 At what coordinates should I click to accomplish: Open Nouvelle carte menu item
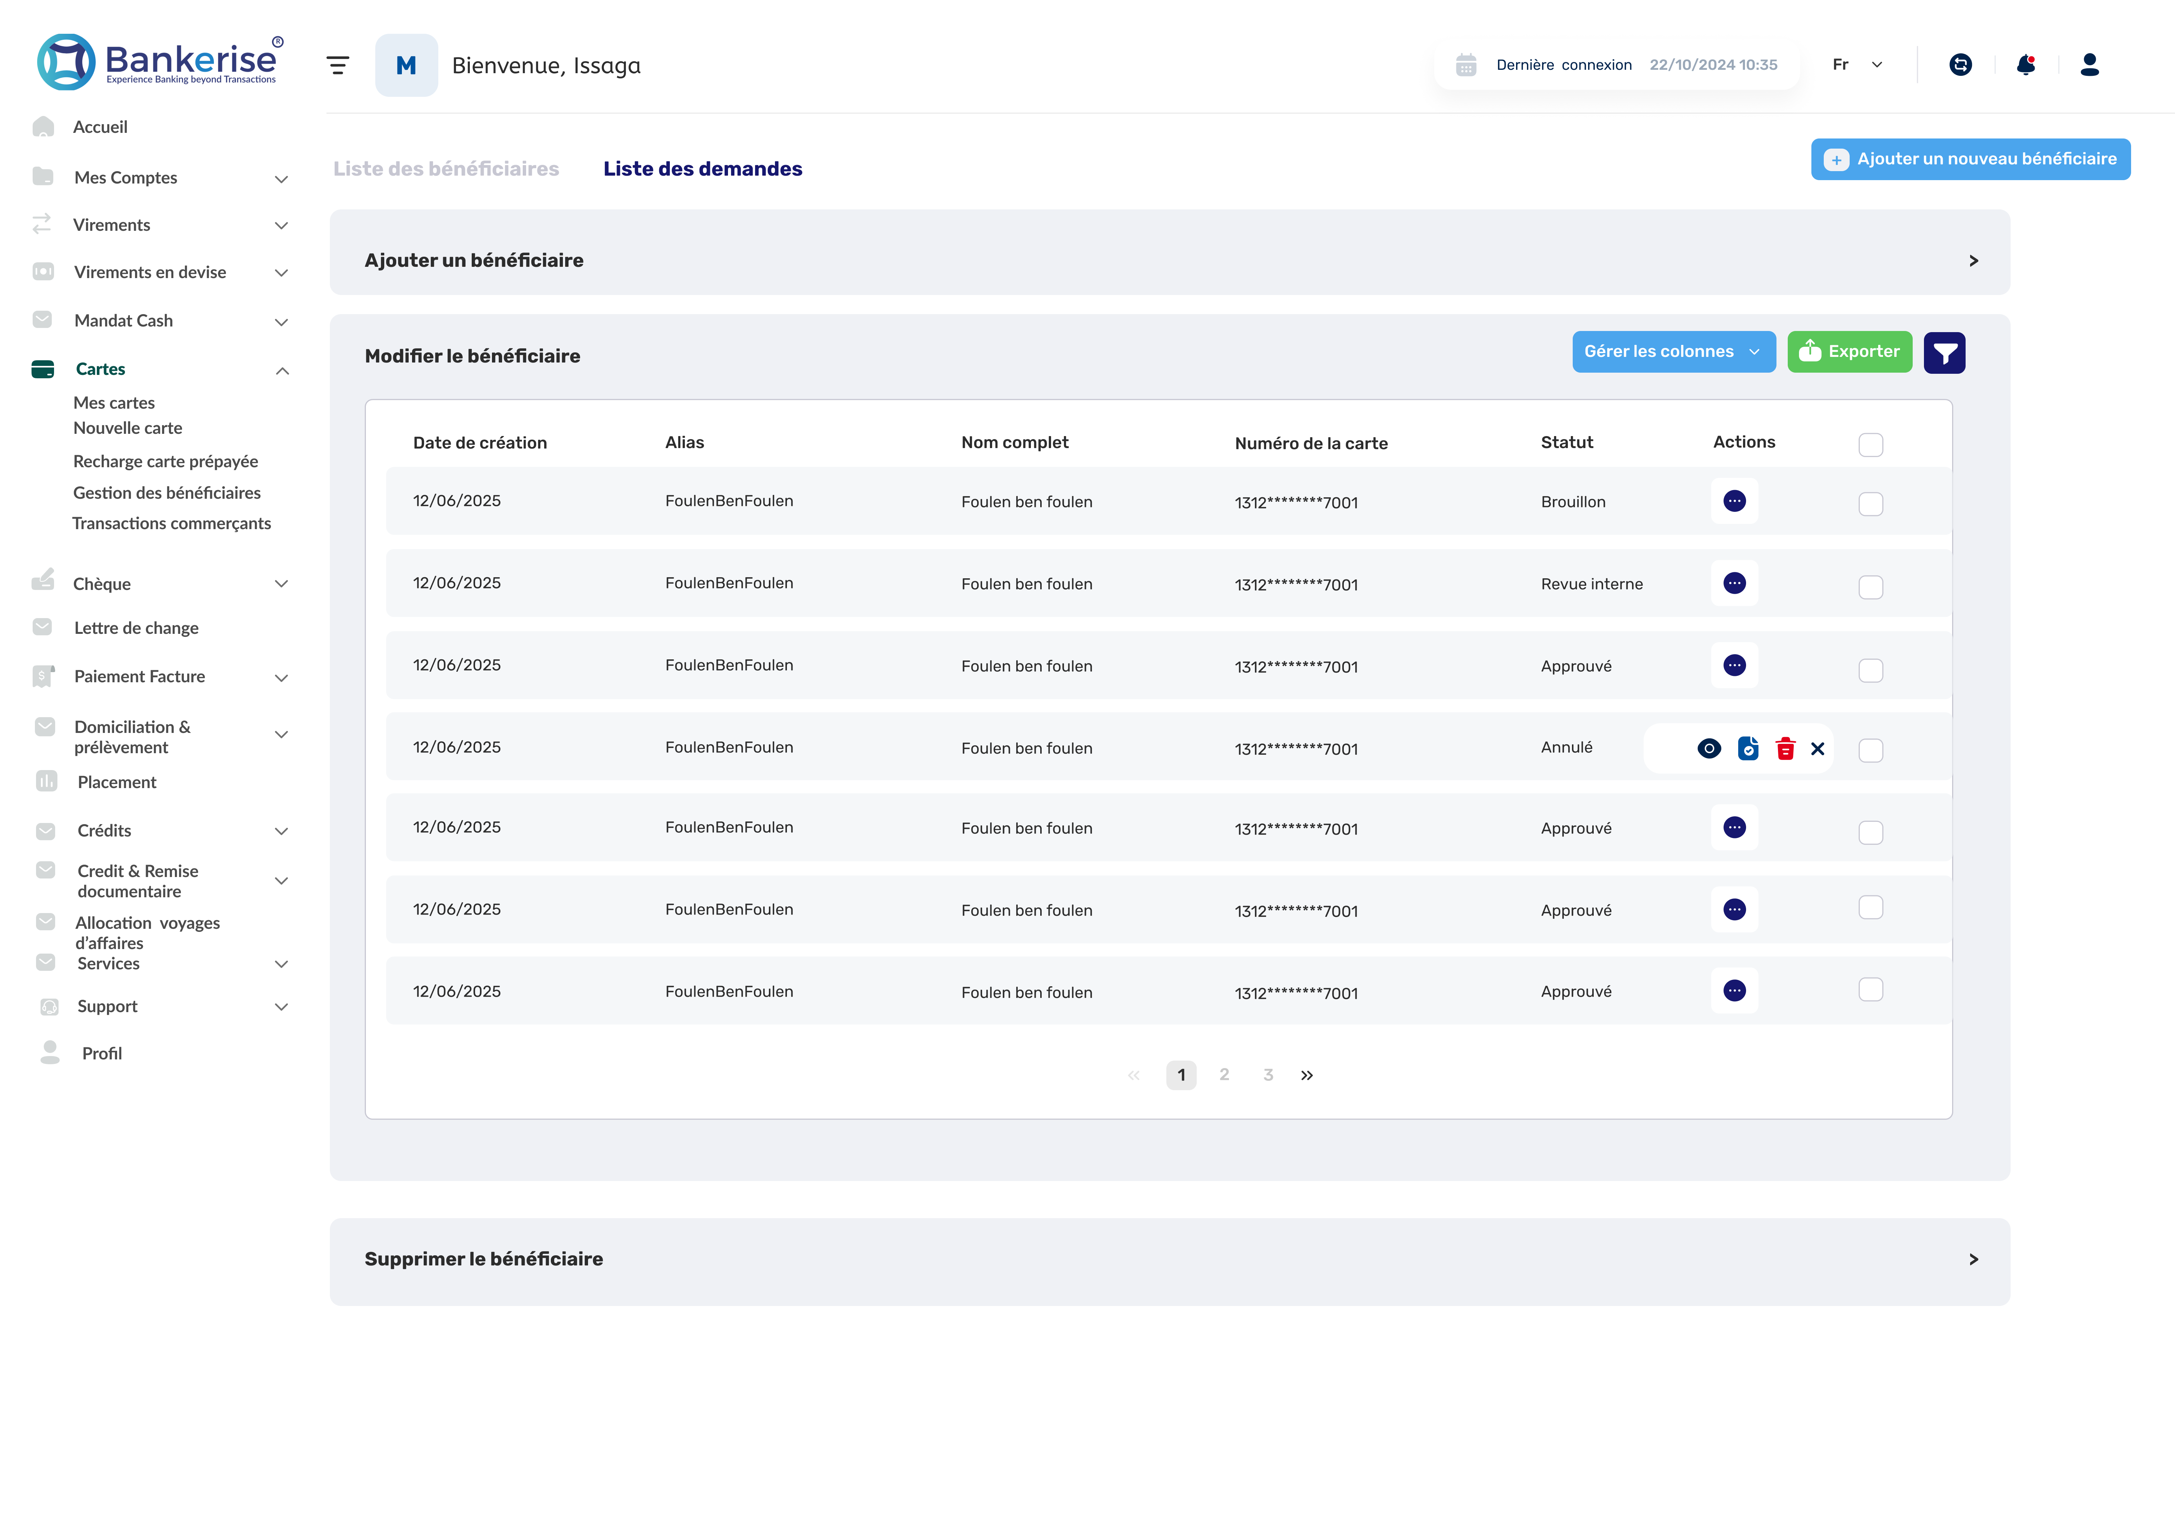pos(128,428)
